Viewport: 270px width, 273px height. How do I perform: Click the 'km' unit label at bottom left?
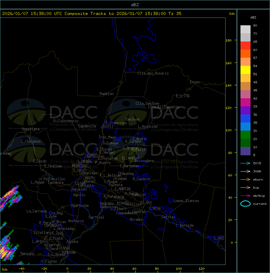click(5, 269)
